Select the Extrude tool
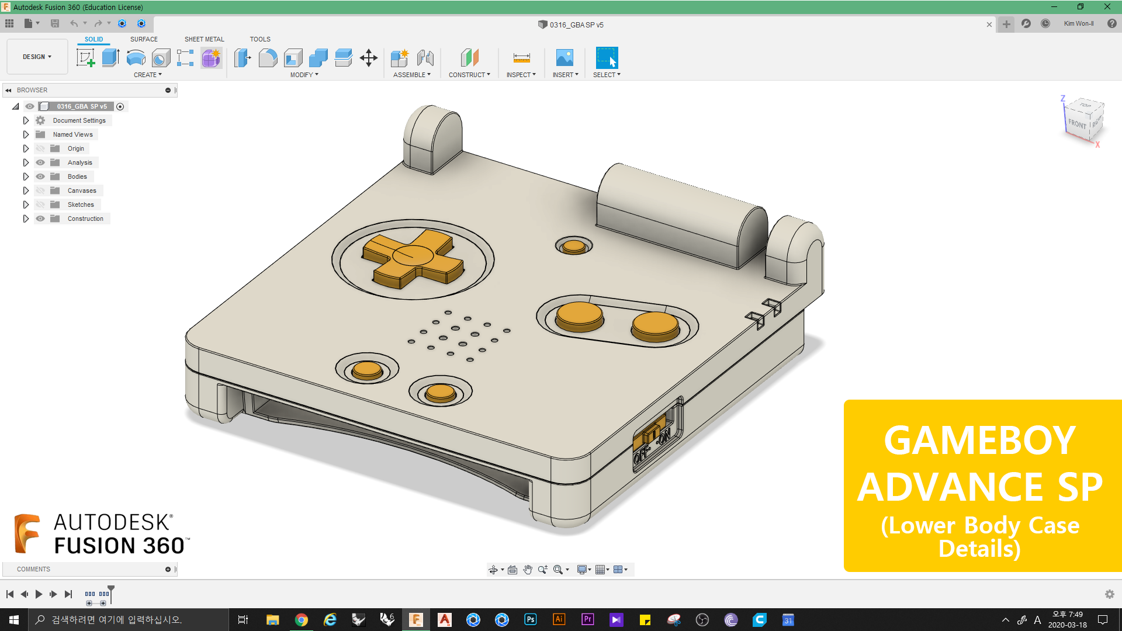1122x631 pixels. coord(110,58)
